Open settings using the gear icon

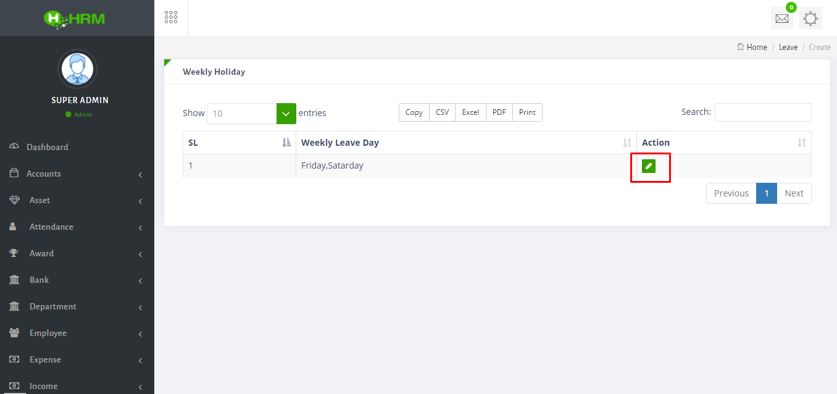[x=810, y=18]
